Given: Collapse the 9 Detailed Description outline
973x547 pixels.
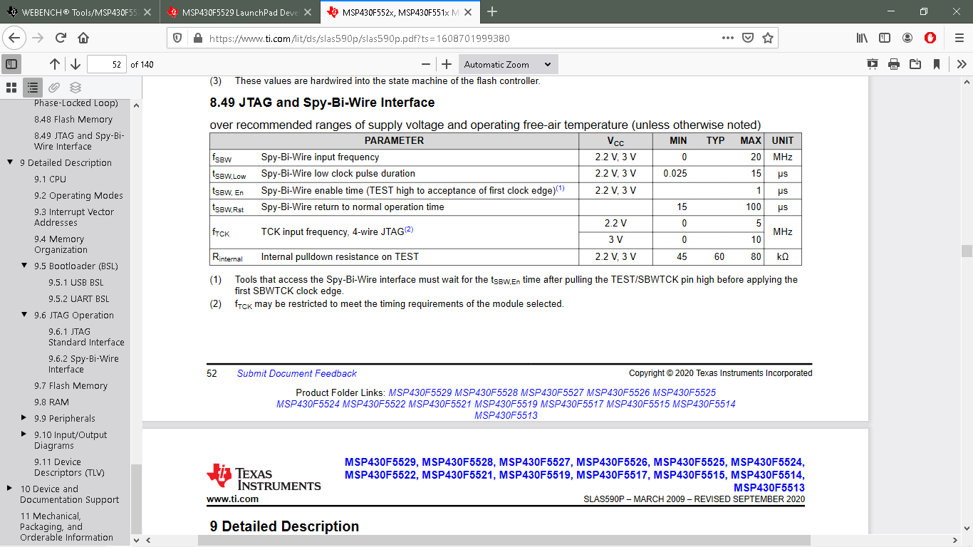Looking at the screenshot, I should click(x=10, y=162).
